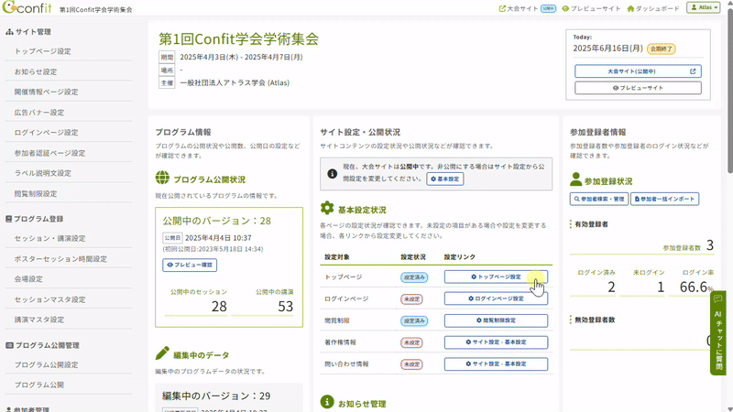Screen dimensions: 733x412
Task: Click the person icon beside 参加登録状況
Action: [576, 179]
